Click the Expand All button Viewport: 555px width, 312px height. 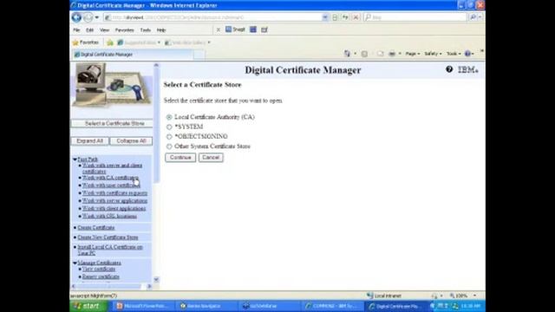point(90,140)
